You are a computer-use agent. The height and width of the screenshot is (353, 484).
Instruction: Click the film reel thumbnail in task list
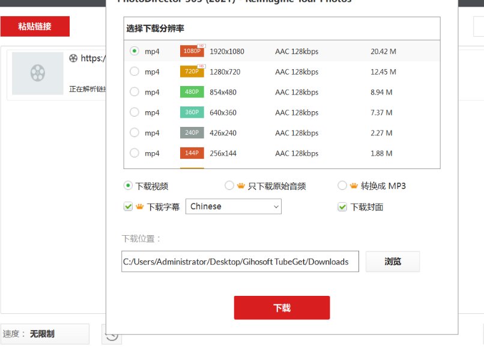coord(38,73)
